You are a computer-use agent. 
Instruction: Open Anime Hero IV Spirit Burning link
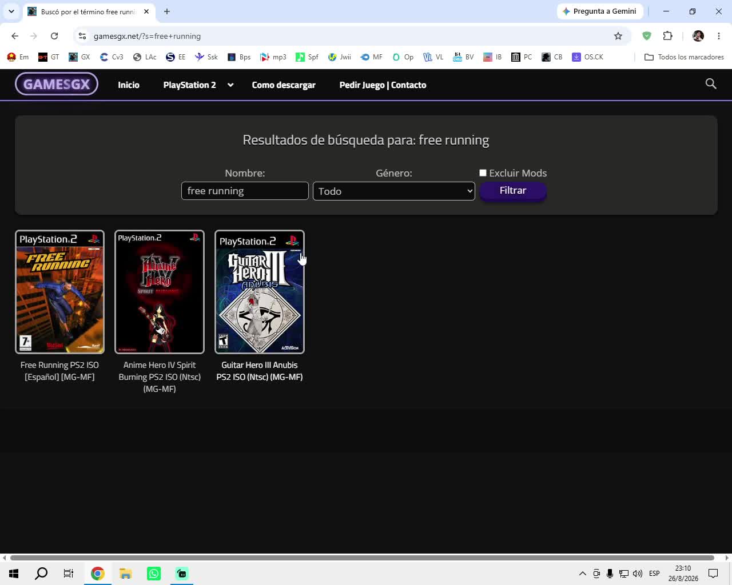click(x=160, y=377)
